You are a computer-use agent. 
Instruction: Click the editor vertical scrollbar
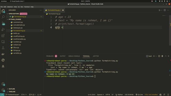170,30
